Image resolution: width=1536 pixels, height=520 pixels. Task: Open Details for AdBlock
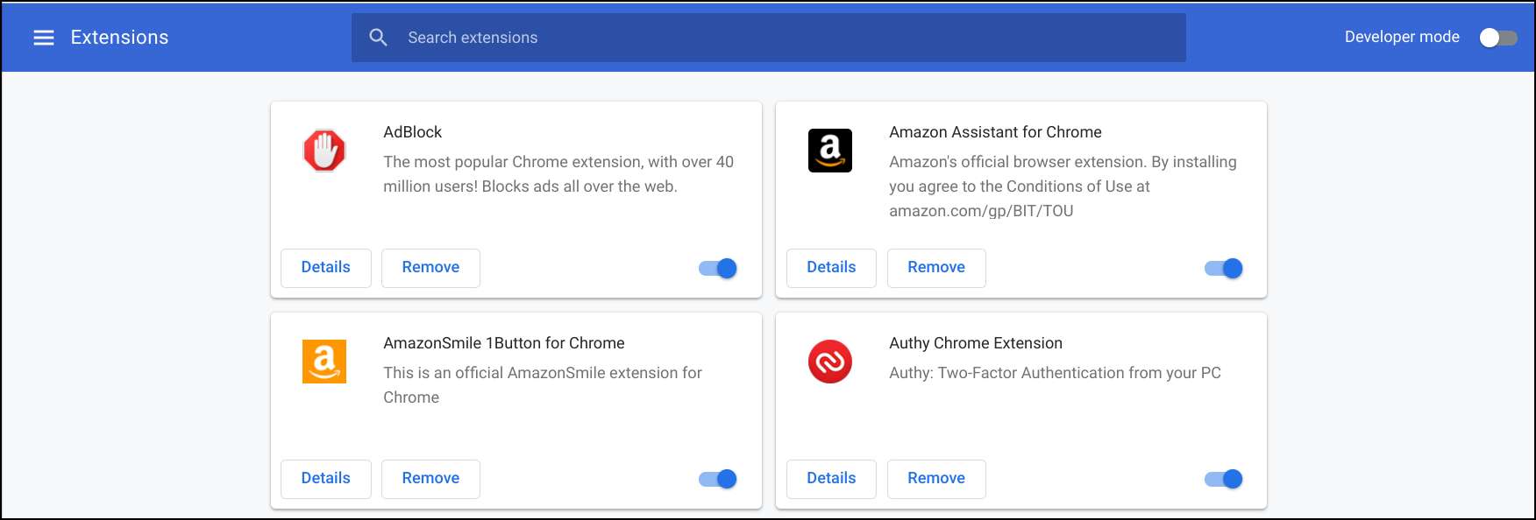tap(325, 268)
